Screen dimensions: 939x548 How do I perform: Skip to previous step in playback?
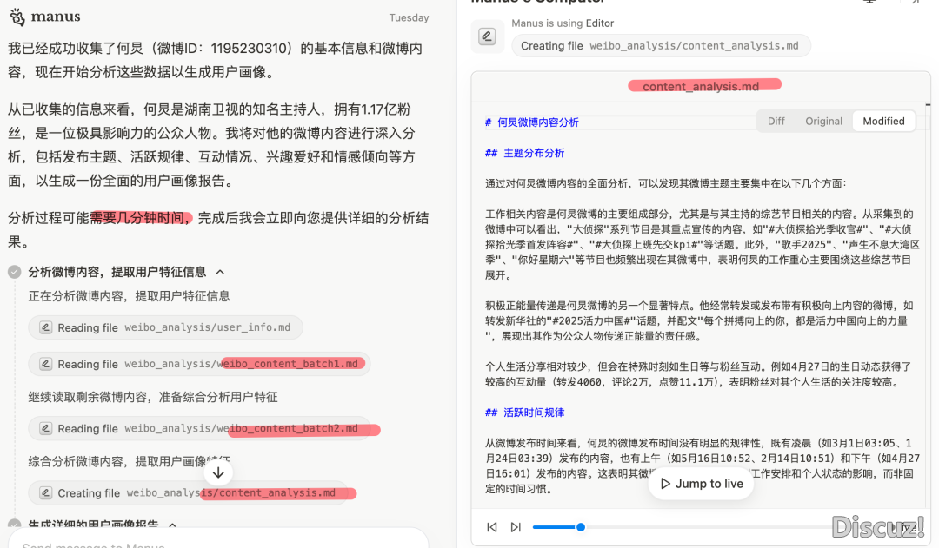(492, 527)
